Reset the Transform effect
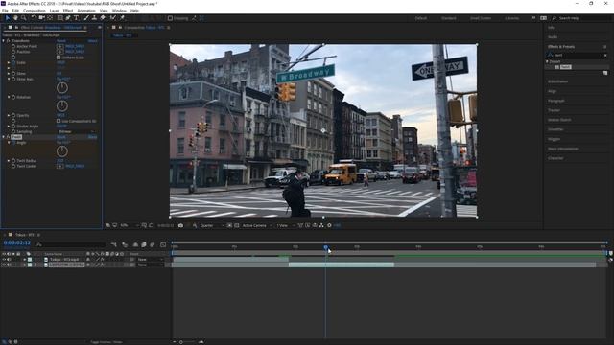Image resolution: width=614 pixels, height=345 pixels. (61, 40)
